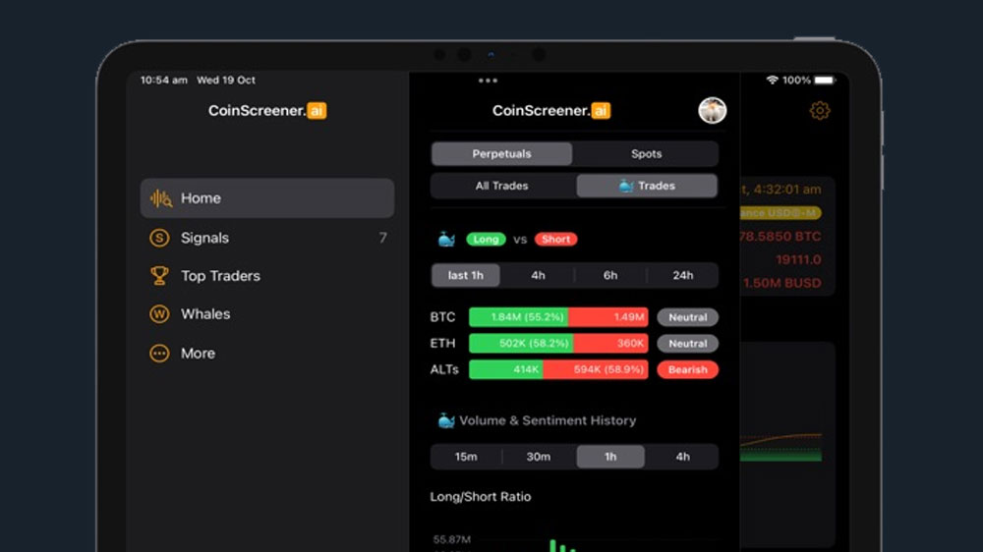Select the last 1h timeframe
This screenshot has width=983, height=552.
click(465, 275)
